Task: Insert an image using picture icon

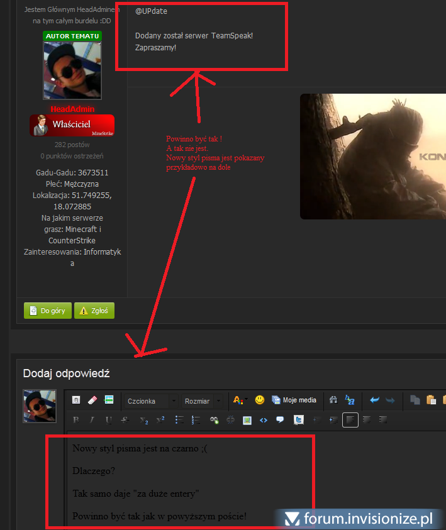Action: [x=247, y=420]
